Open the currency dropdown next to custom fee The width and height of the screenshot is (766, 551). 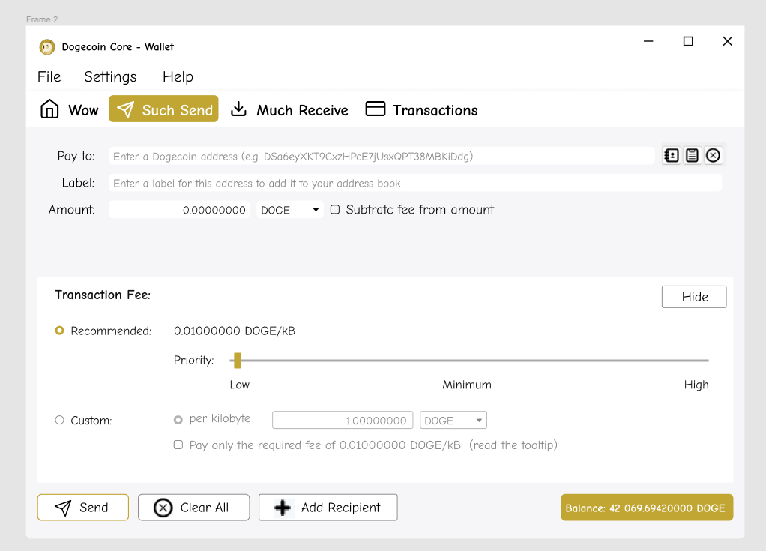pos(453,420)
